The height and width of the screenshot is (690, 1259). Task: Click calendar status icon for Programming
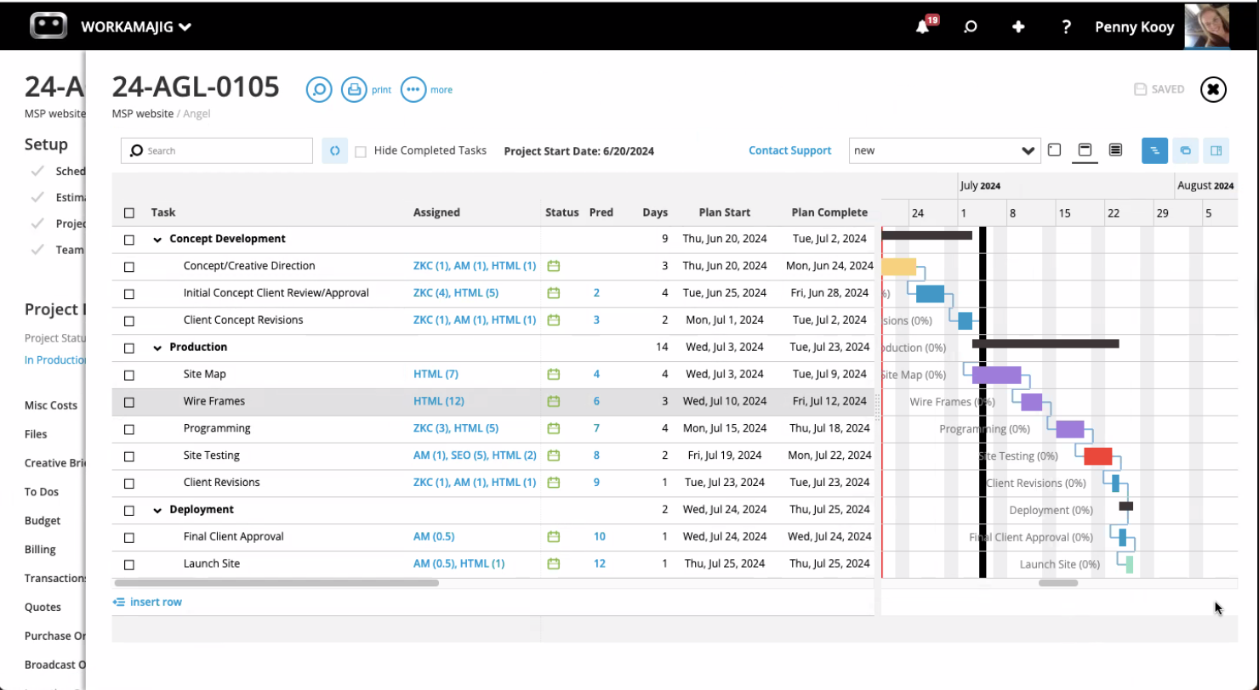(x=553, y=428)
